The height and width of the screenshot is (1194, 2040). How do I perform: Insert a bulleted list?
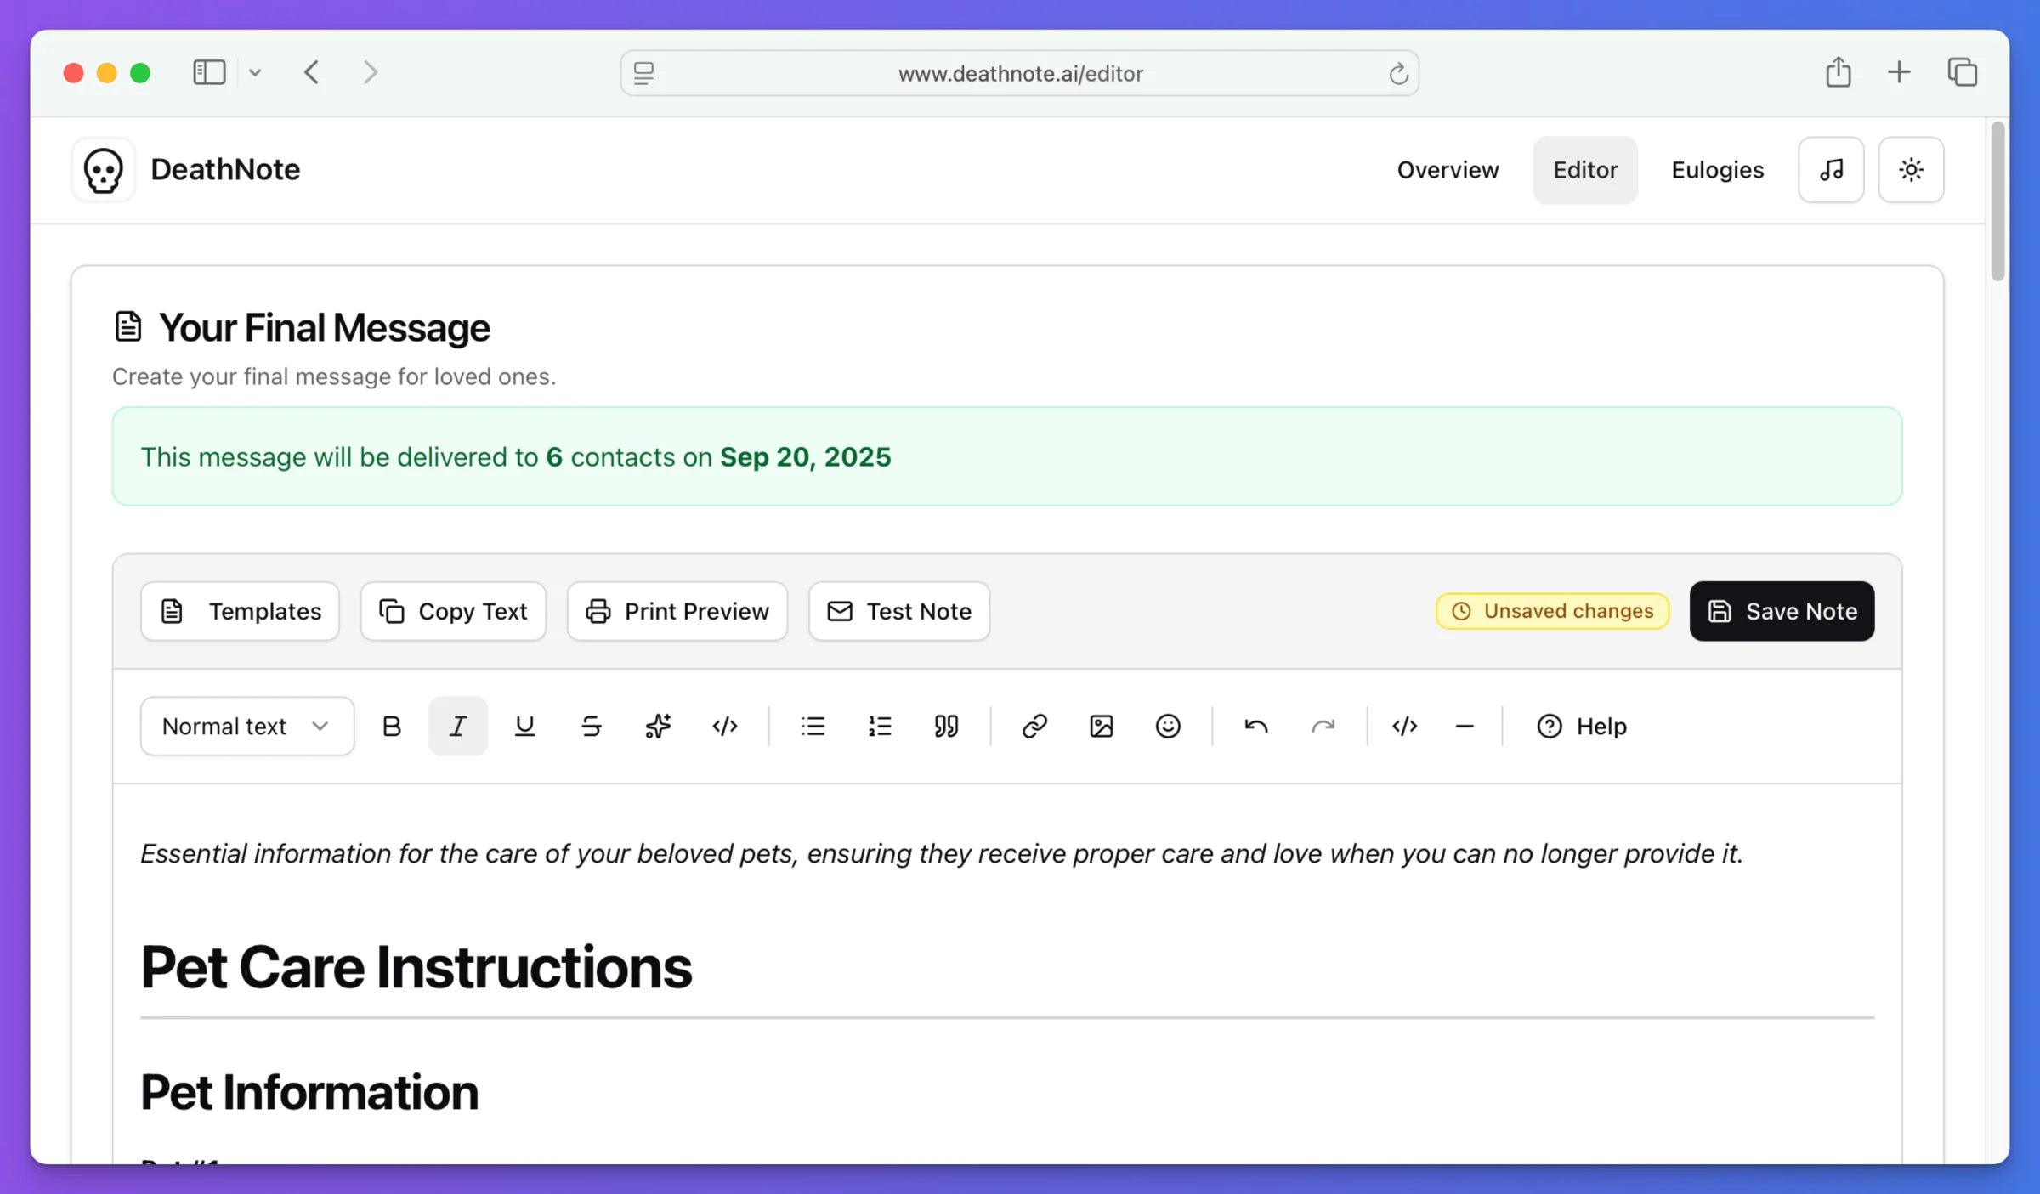click(813, 726)
